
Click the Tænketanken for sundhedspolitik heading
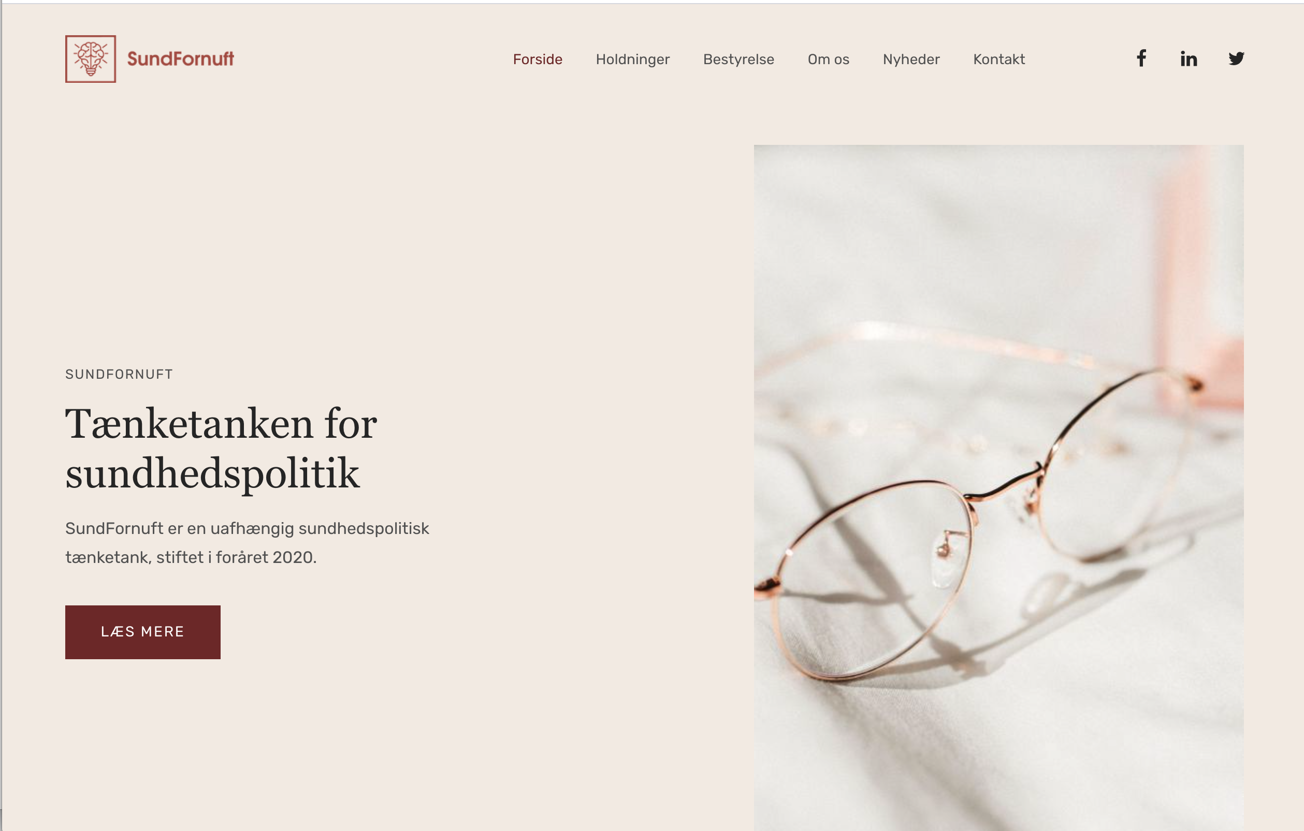click(221, 448)
